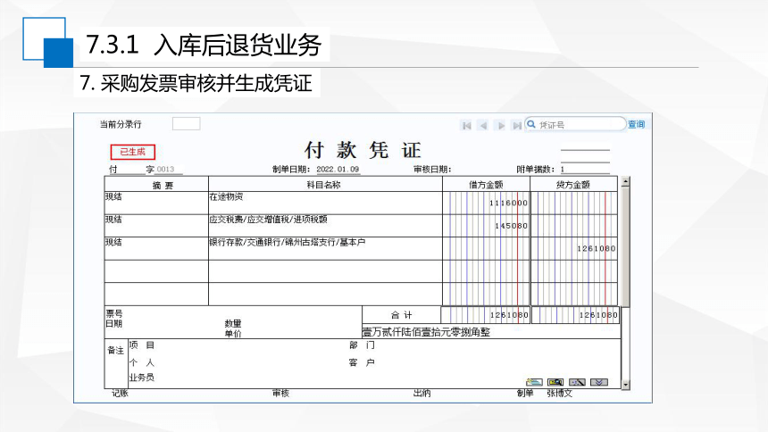This screenshot has height=432, width=768.
Task: Click the amount in words 壹万贰仟陆佰壹拾元零捌角整
Action: tap(426, 332)
